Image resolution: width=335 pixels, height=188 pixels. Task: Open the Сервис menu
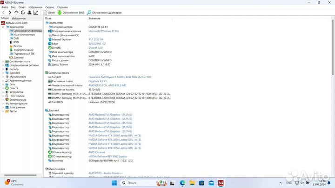(50, 7)
